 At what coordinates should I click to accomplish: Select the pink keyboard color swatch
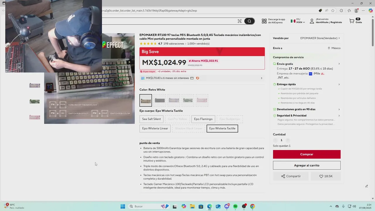point(202,100)
